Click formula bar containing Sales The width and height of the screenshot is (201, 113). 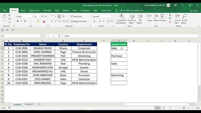(130, 36)
